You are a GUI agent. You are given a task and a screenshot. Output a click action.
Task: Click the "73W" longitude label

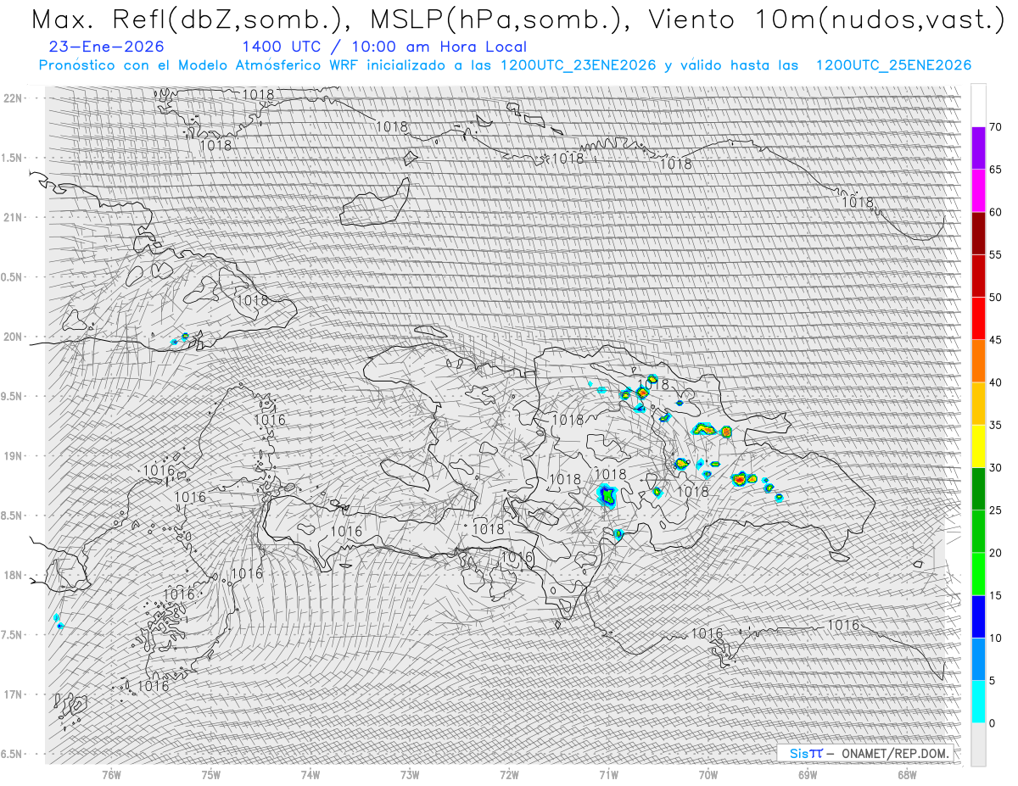tap(410, 773)
